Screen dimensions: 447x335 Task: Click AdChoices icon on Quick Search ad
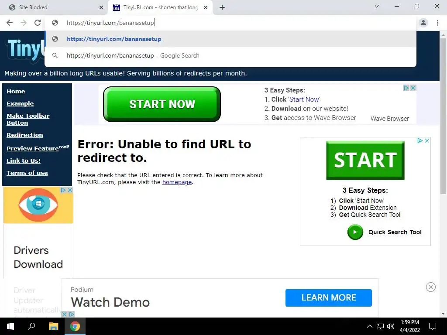(x=420, y=140)
